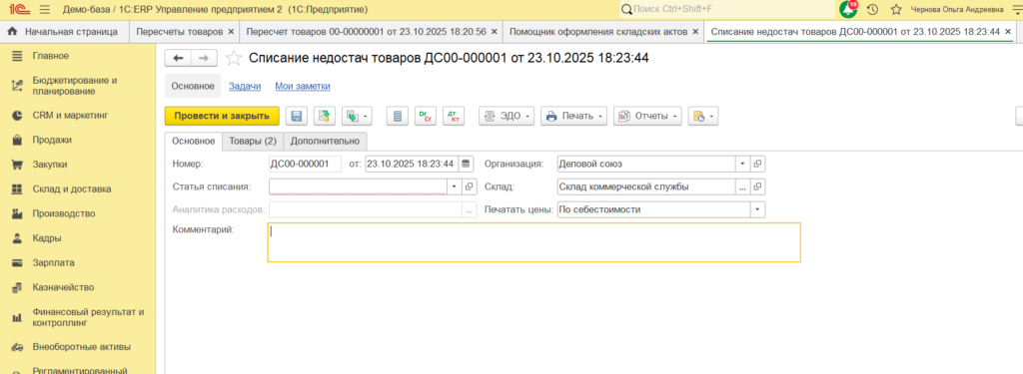Click Аналитика расходов ellipsis button
This screenshot has width=1023, height=374.
pos(470,209)
